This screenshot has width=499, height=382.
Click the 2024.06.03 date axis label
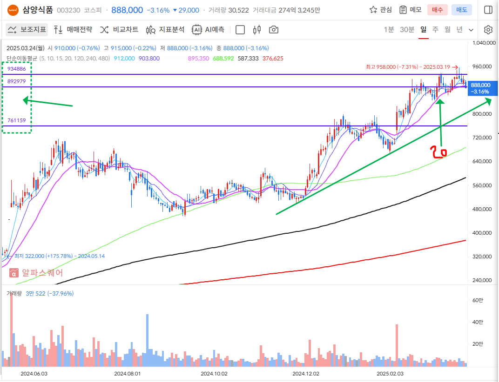[x=34, y=374]
